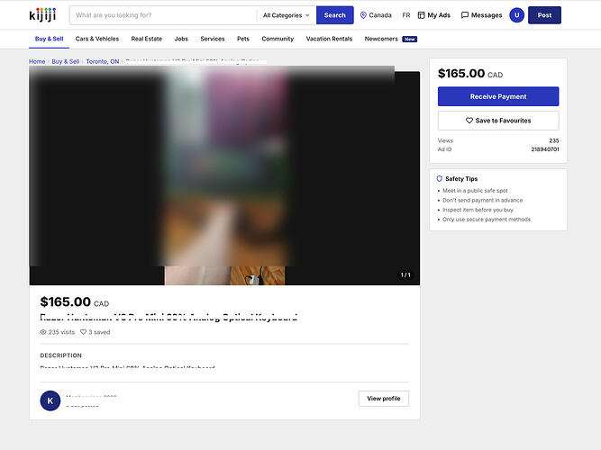Open the Kijiji logo homepage
Image resolution: width=601 pixels, height=450 pixels.
coord(42,15)
